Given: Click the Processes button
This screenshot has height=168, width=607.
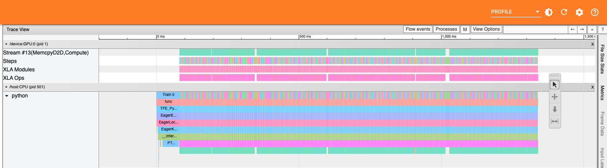Looking at the screenshot, I should pos(446,29).
